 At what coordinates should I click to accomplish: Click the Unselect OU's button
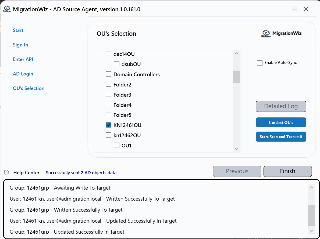click(281, 122)
